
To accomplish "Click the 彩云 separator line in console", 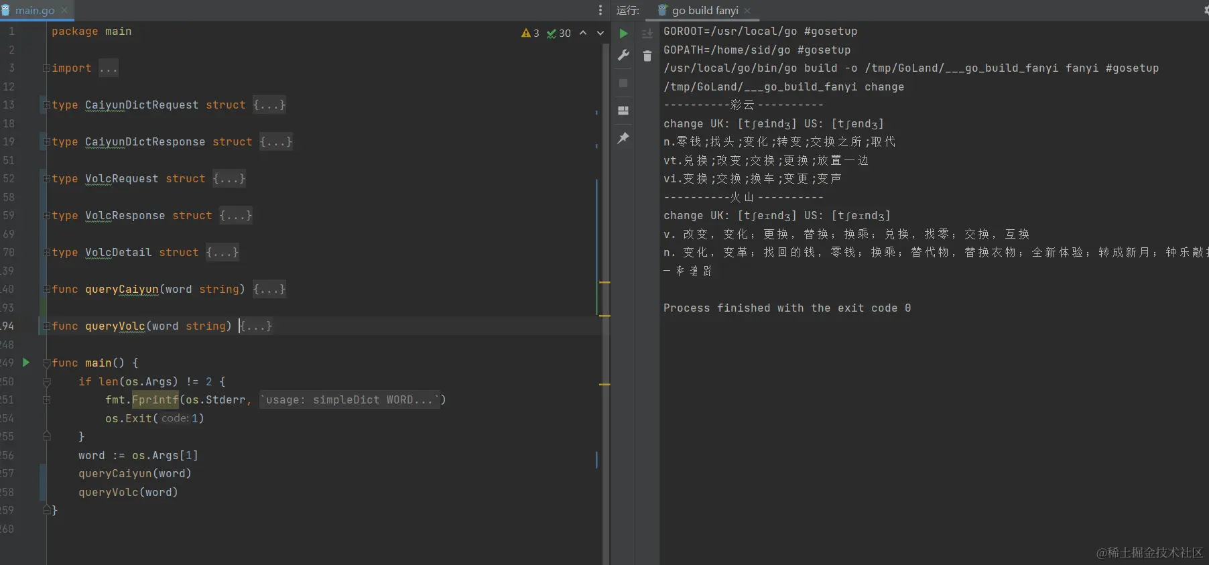I will click(x=743, y=105).
